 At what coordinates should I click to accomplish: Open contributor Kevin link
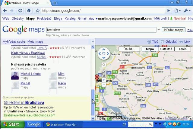pos(62,83)
